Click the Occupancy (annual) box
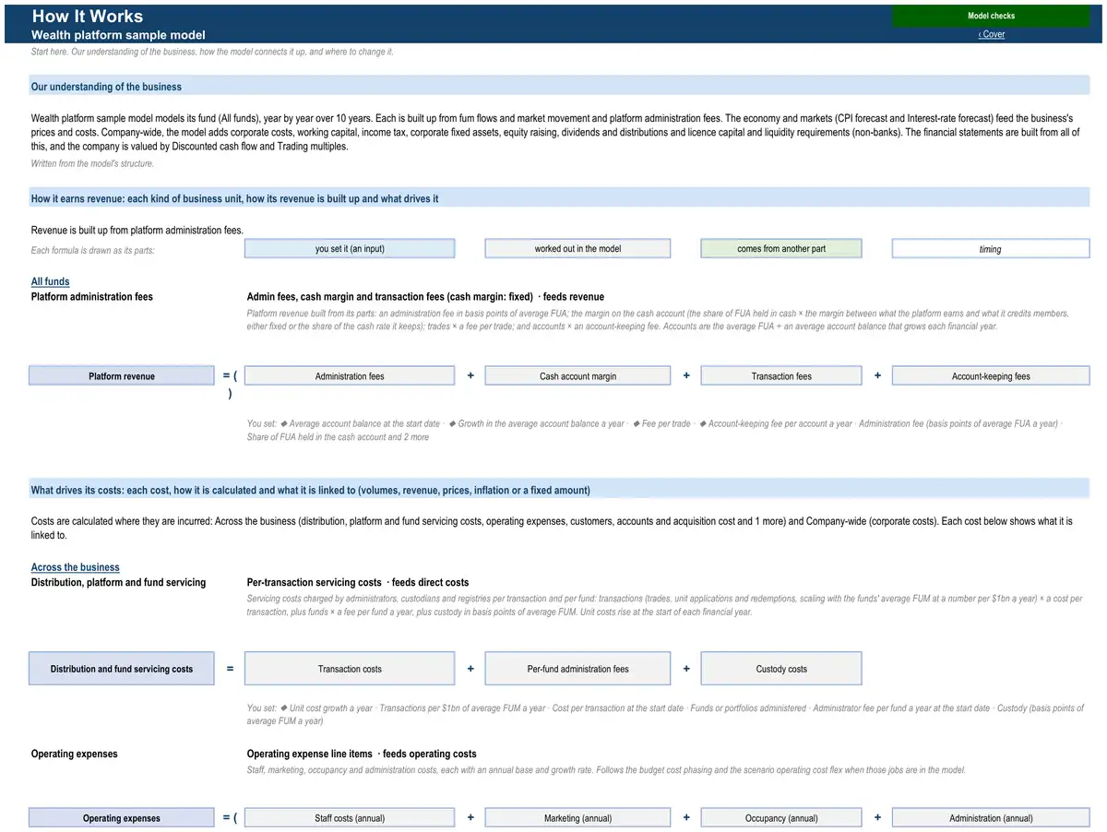 (x=781, y=817)
